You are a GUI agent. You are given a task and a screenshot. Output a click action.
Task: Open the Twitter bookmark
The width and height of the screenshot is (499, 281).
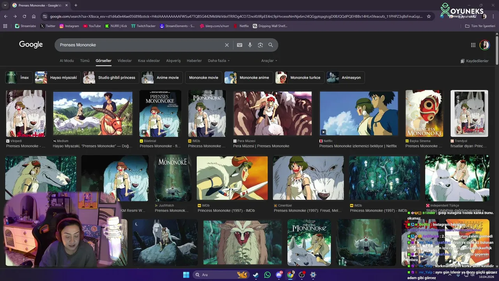[x=48, y=26]
